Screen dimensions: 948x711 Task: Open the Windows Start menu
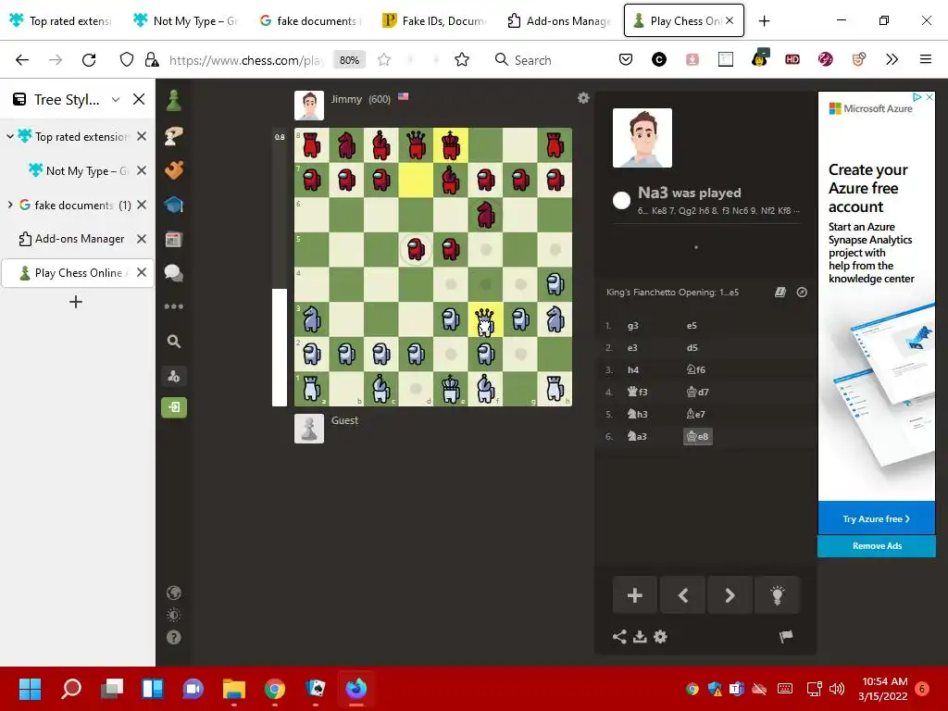coord(30,689)
